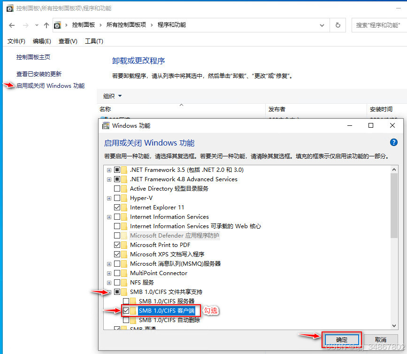Check Active Directory 轻型目录服务 checkbox
The image size is (407, 354).
coord(117,188)
